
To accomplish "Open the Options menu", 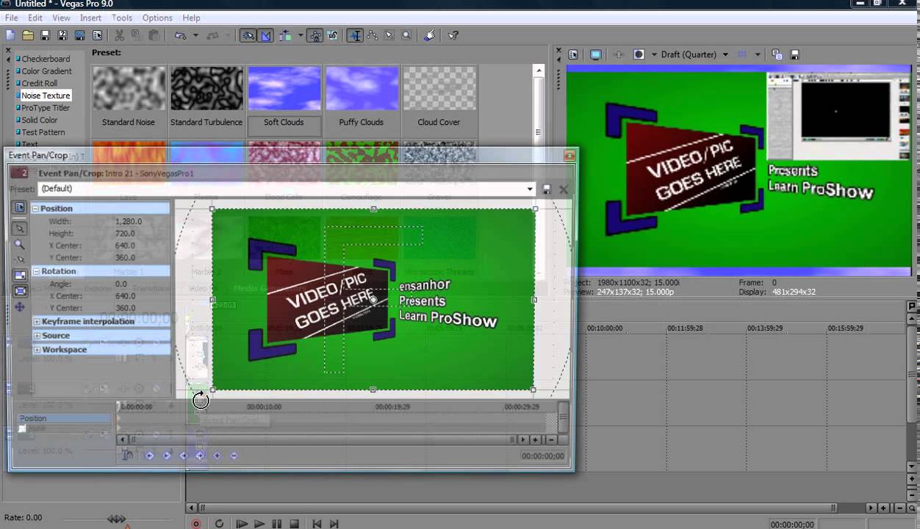I will coord(157,18).
